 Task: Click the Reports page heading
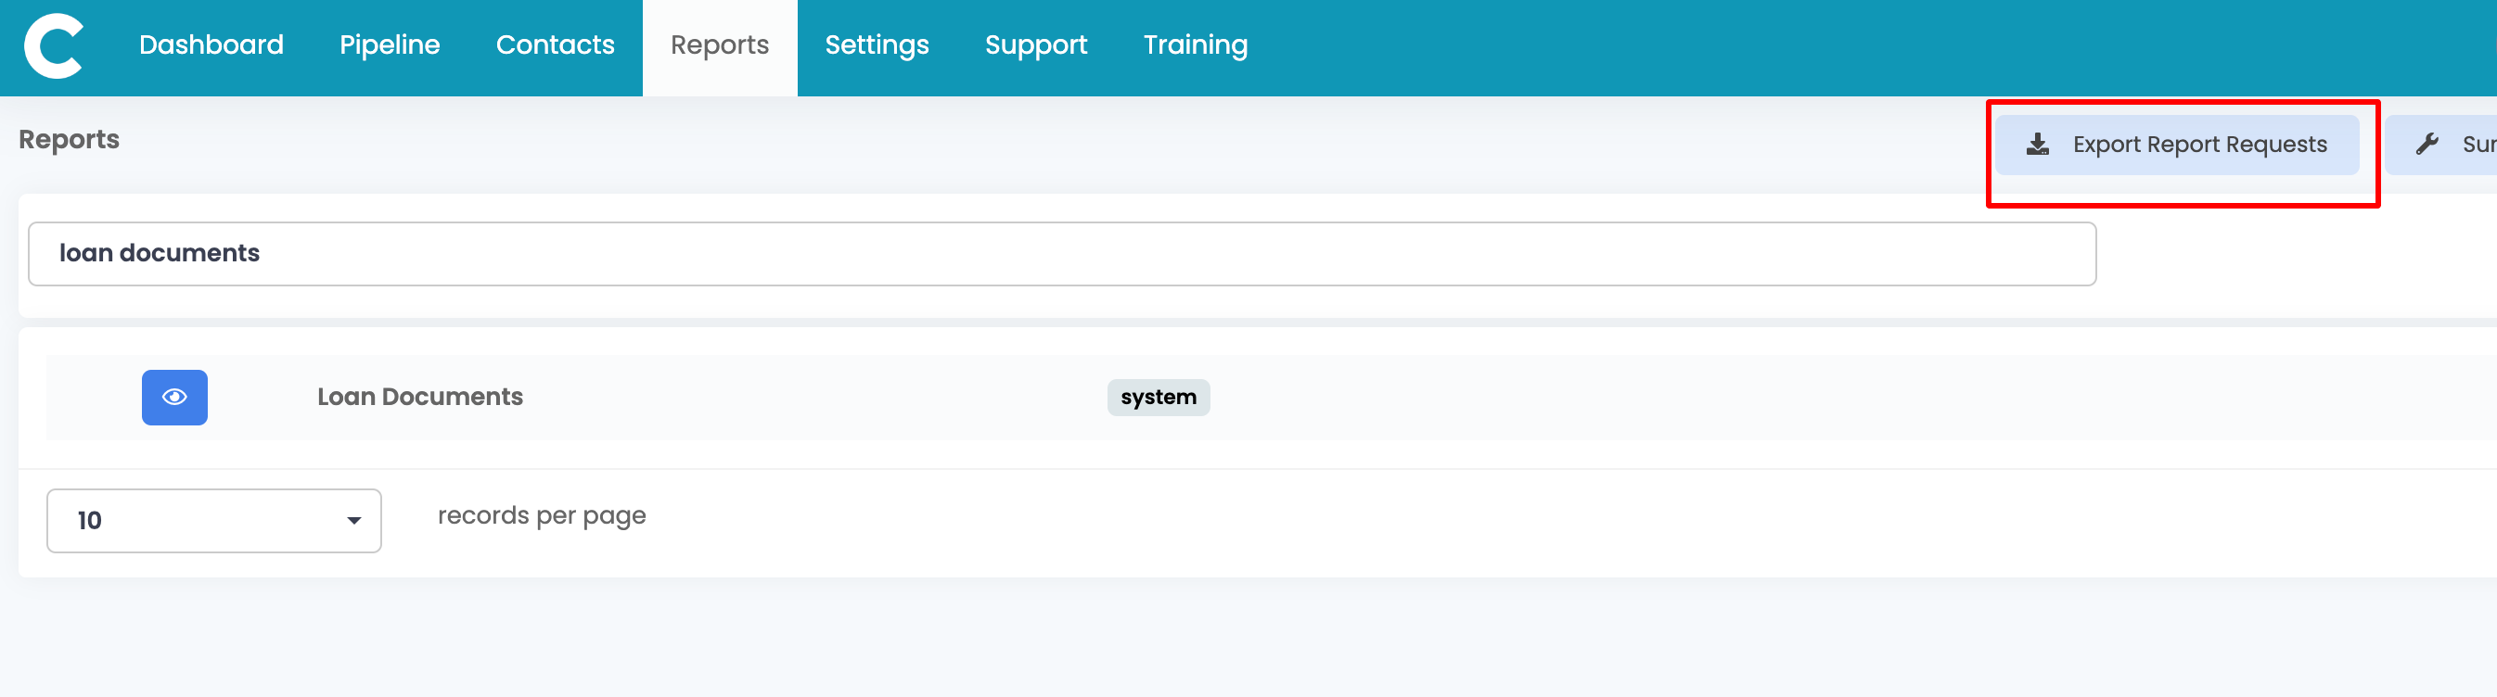[69, 139]
